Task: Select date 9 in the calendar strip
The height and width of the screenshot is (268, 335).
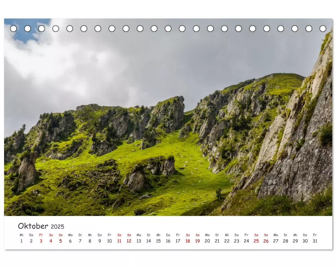Action: tap(99, 241)
